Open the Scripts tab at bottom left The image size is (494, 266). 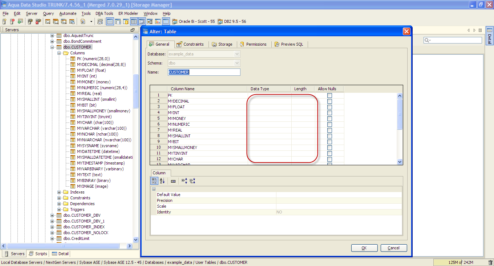click(38, 254)
